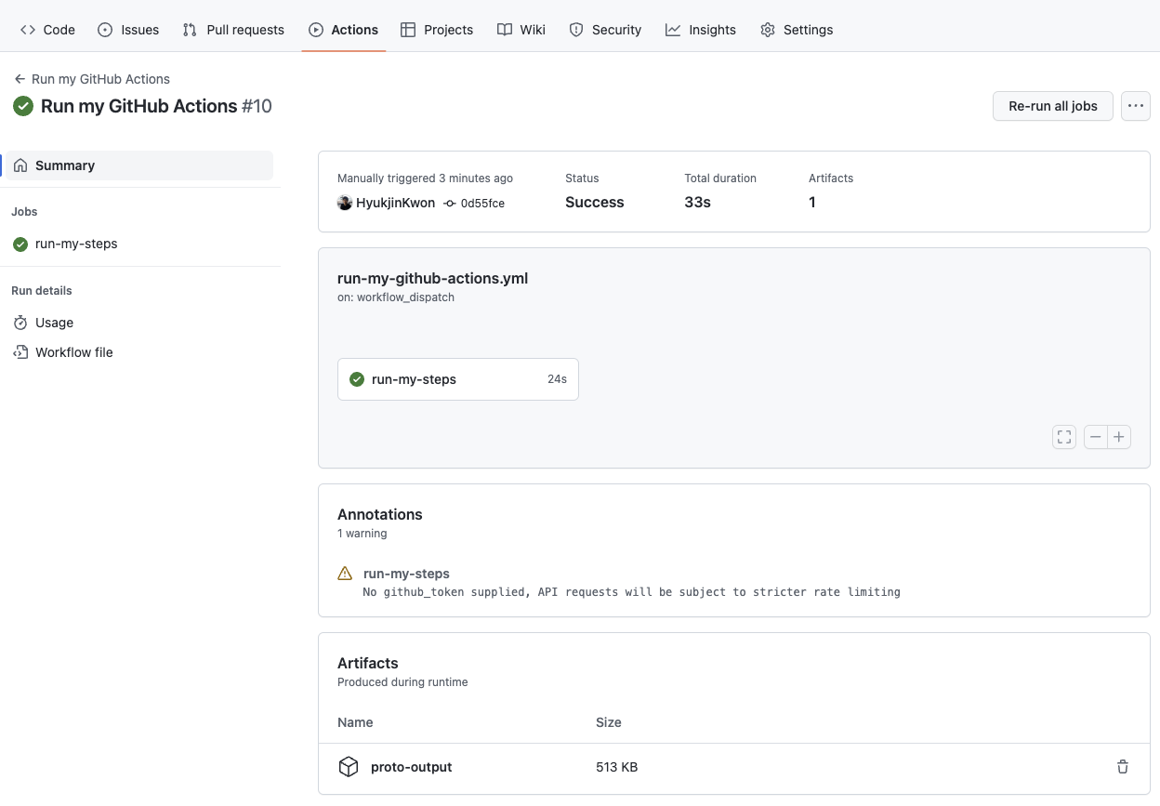
Task: Open run-my-steps annotation link
Action: tap(406, 574)
